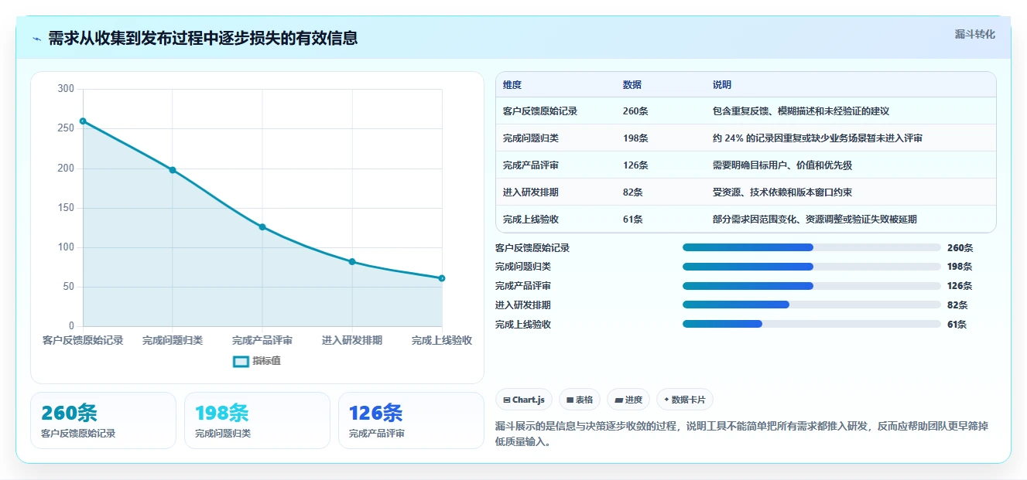The width and height of the screenshot is (1027, 480).
Task: Click the chart data point for 完成产品评审
Action: (262, 226)
